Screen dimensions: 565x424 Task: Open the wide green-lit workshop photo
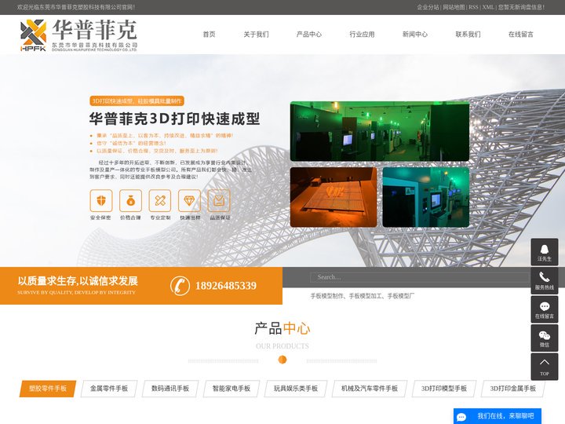tap(380, 131)
